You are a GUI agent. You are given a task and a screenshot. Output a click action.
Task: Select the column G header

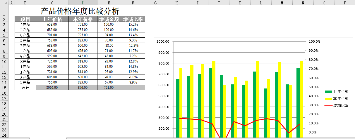pyautogui.click(x=155, y=3)
